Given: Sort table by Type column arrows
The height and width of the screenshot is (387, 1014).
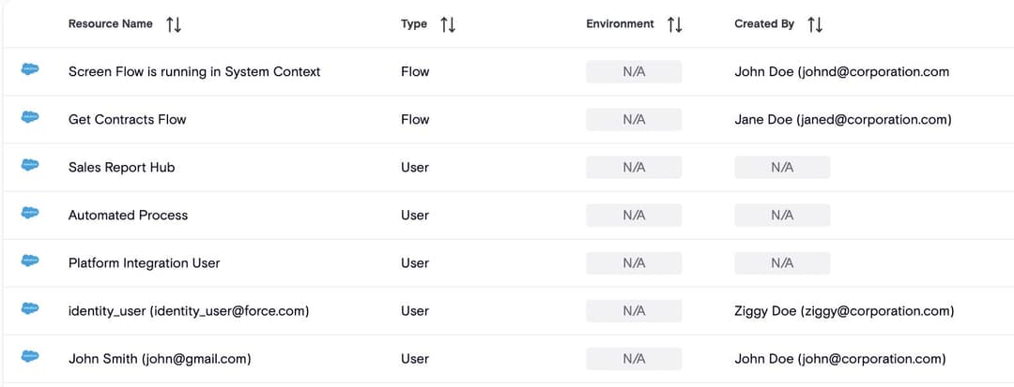Looking at the screenshot, I should tap(448, 24).
